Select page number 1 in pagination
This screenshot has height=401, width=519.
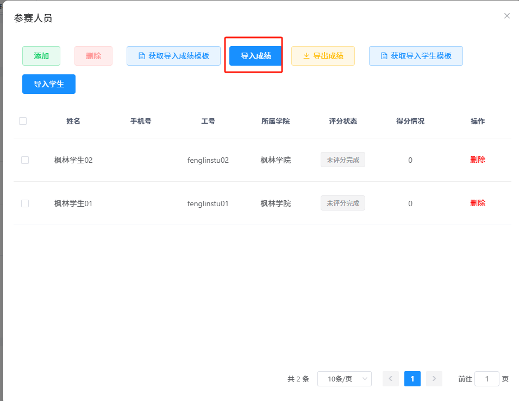coord(412,379)
